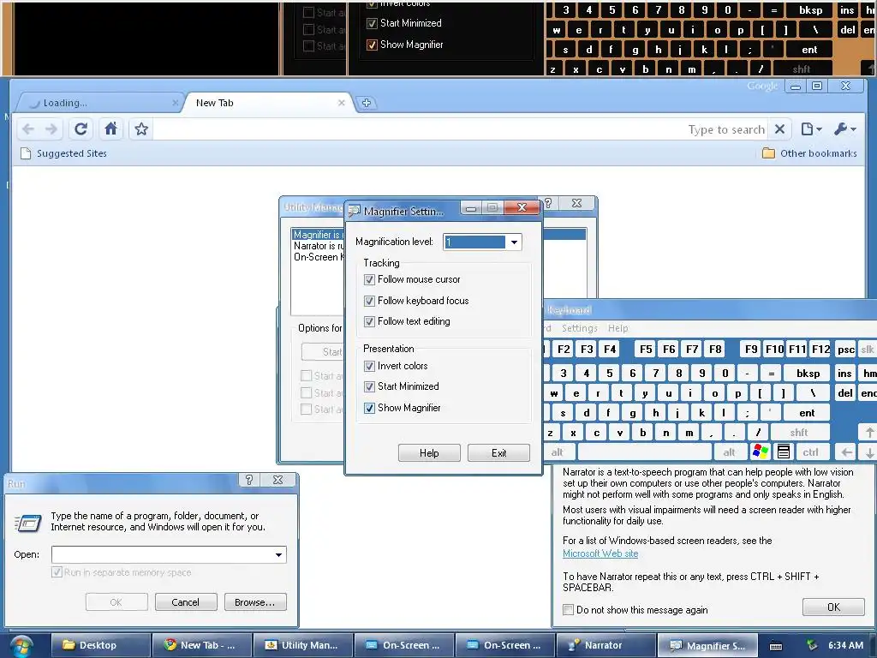Switch to Narrator taskbar button
This screenshot has height=658, width=877.
click(606, 645)
